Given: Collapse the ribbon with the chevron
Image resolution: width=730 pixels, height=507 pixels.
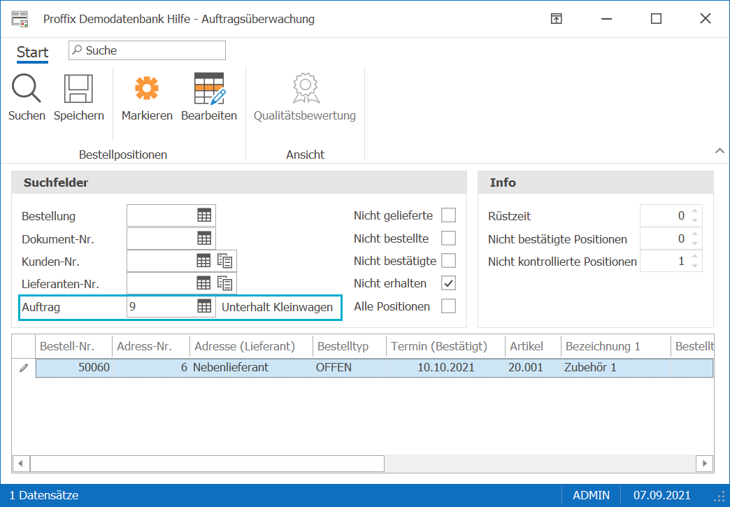Looking at the screenshot, I should point(720,151).
